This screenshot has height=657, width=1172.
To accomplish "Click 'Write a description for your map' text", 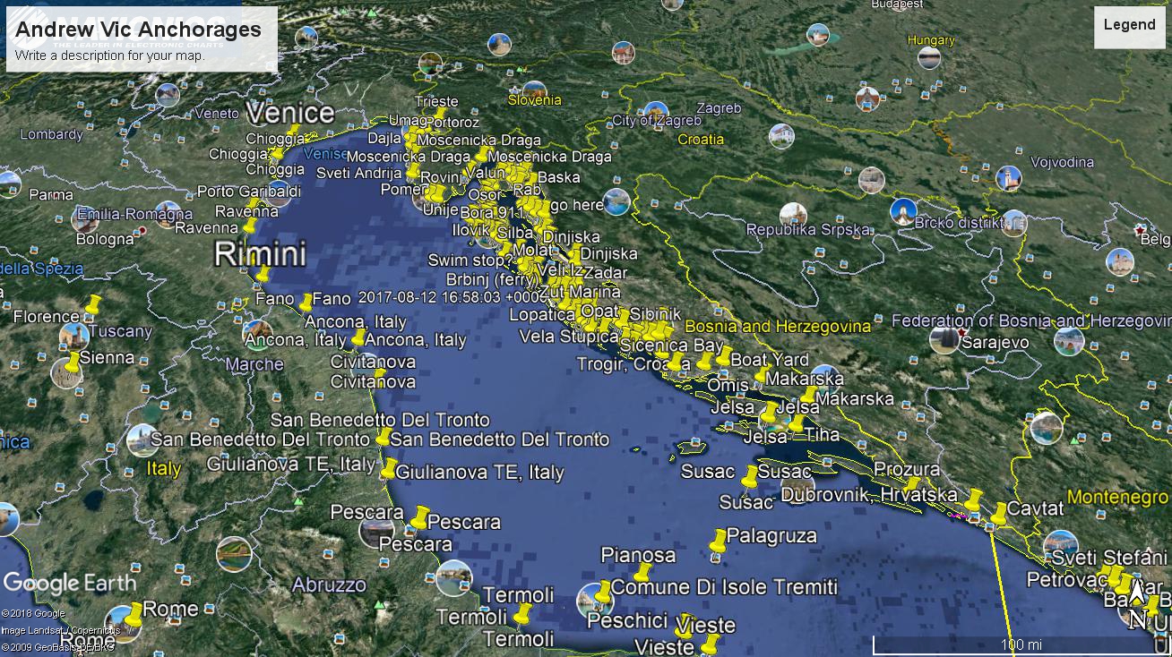I will [109, 55].
